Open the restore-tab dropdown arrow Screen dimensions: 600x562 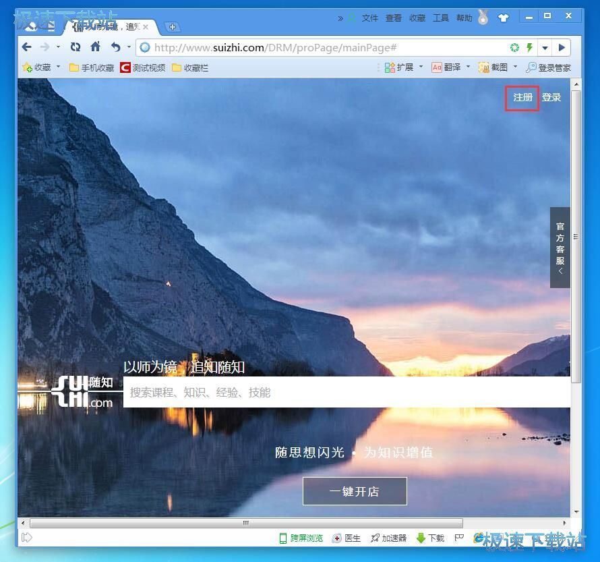(x=129, y=47)
